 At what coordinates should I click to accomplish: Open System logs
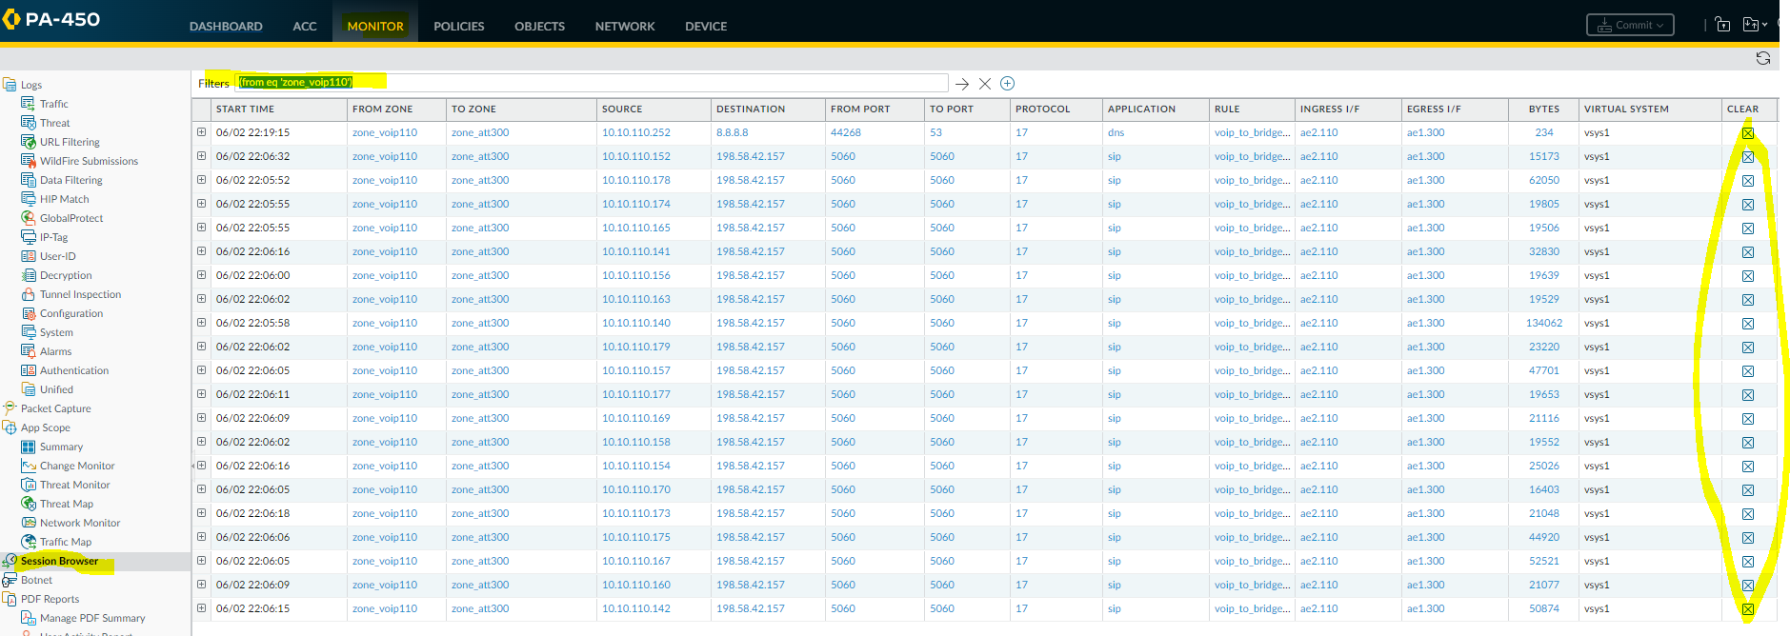(x=56, y=332)
